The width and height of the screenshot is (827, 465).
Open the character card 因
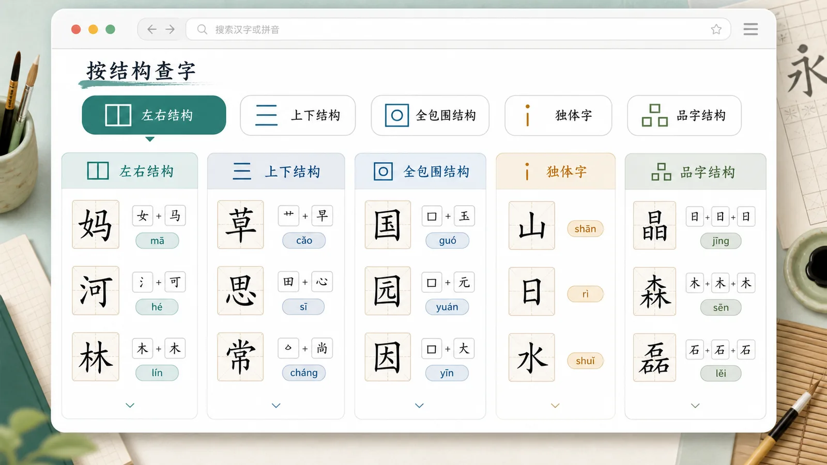pos(388,357)
